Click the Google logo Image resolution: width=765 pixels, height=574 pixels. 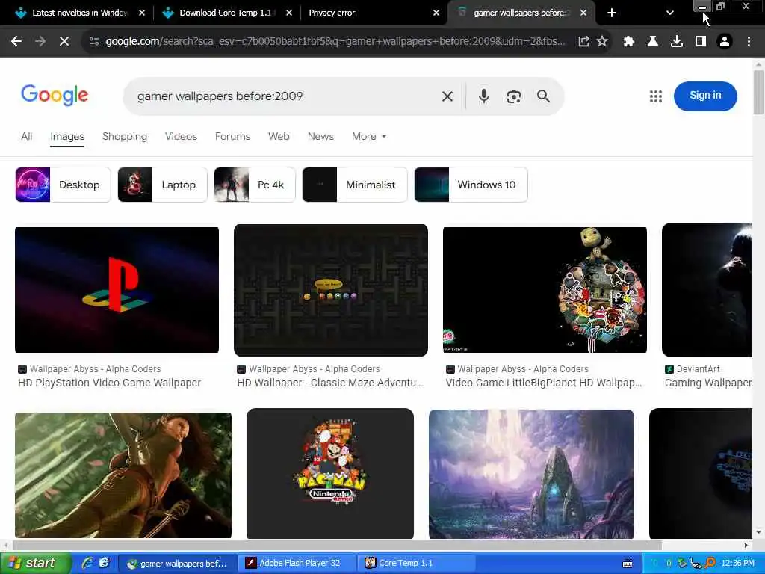coord(55,95)
